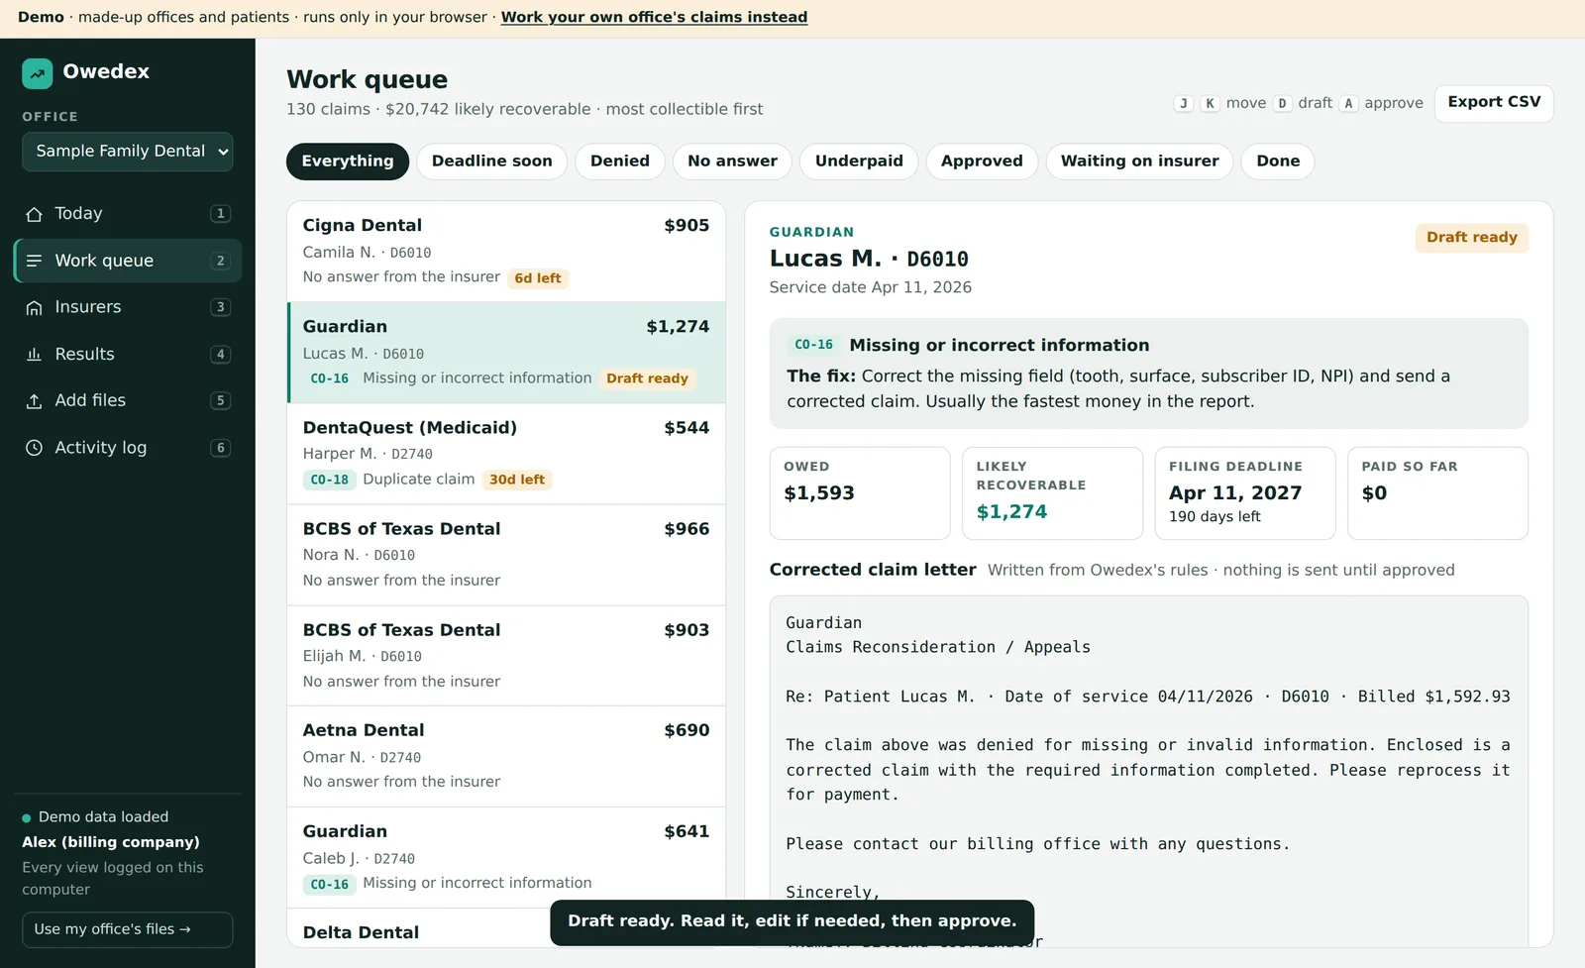Open the DentaQuest (Medicaid) Harper M. claim
The image size is (1585, 968).
[x=506, y=454]
